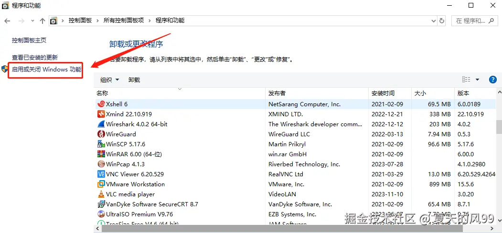Click the VLC media player cone icon
This screenshot has width=502, height=233.
[101, 194]
